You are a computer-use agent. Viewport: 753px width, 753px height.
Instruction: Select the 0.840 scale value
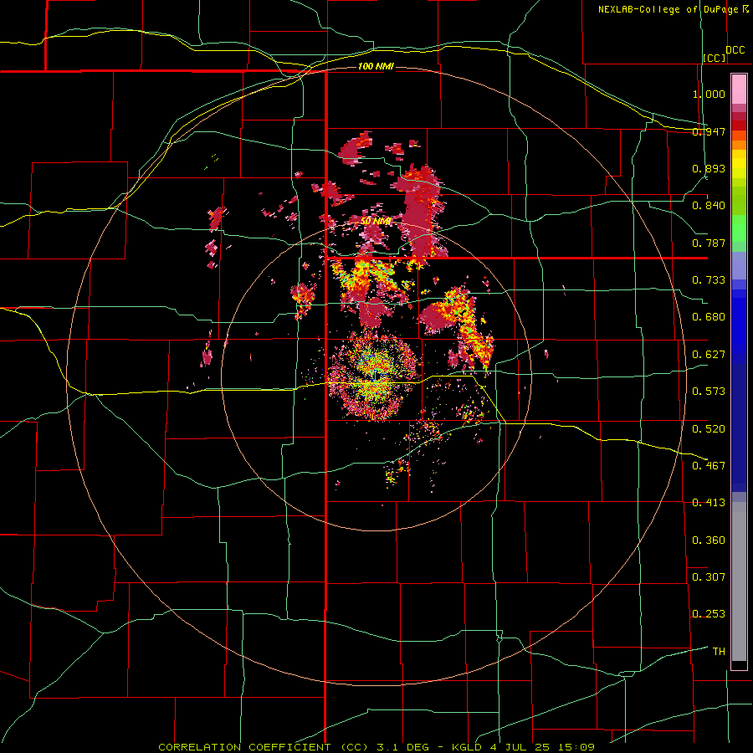point(709,206)
